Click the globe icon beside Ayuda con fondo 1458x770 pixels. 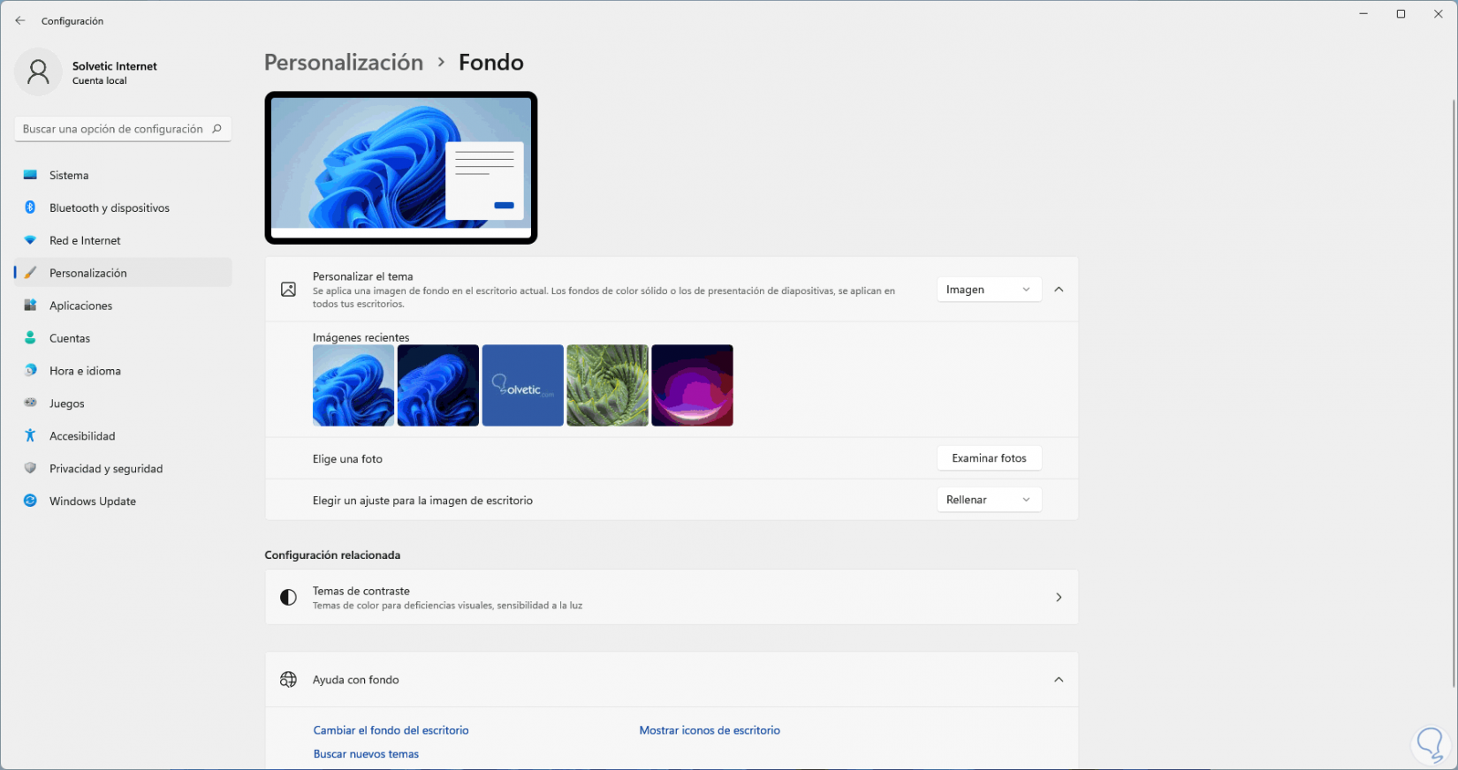(288, 680)
